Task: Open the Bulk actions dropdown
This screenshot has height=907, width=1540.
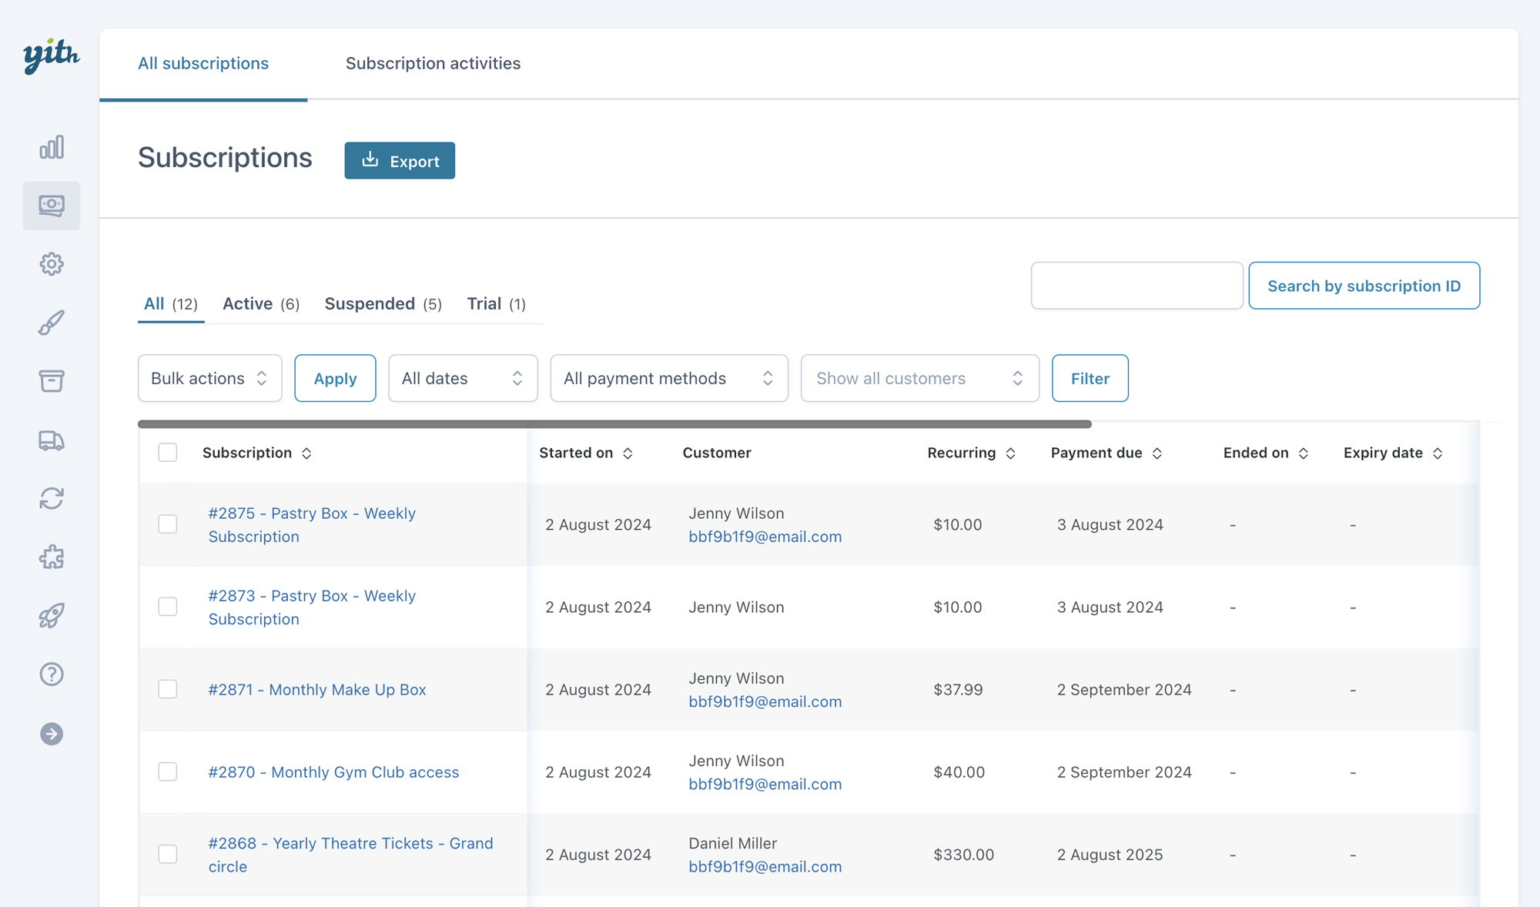Action: (x=209, y=378)
